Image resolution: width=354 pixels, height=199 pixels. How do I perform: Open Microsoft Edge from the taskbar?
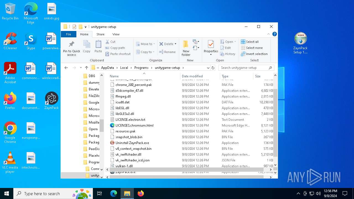tap(114, 193)
